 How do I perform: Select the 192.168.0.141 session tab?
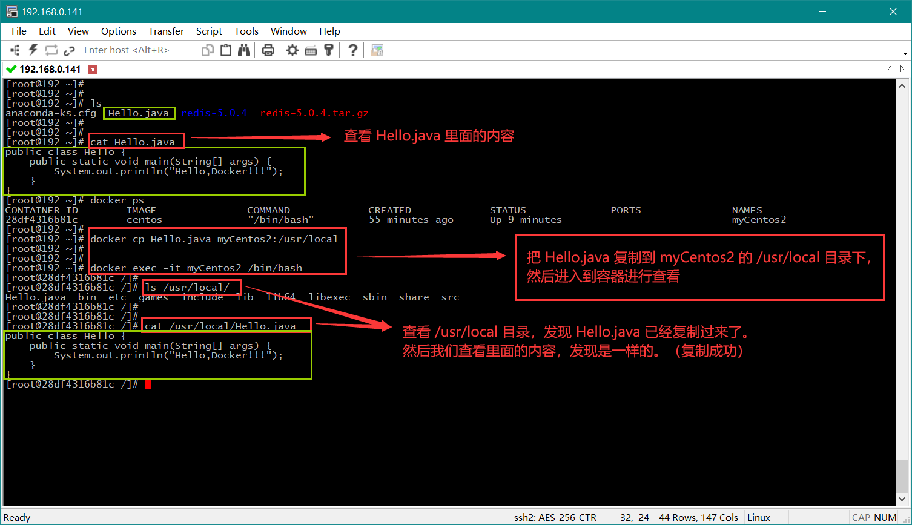tap(50, 69)
